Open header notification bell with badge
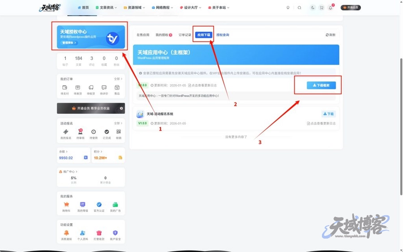This screenshot has width=403, height=252. click(x=330, y=8)
